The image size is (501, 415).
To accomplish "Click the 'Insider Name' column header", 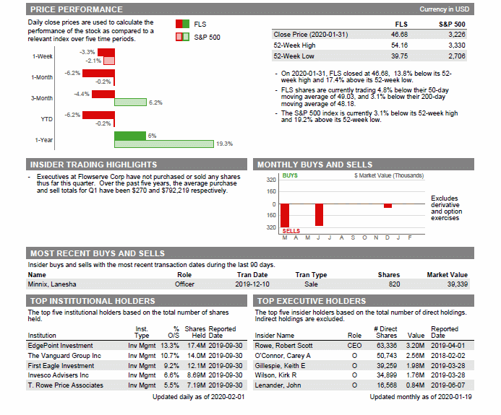I will click(x=275, y=336).
